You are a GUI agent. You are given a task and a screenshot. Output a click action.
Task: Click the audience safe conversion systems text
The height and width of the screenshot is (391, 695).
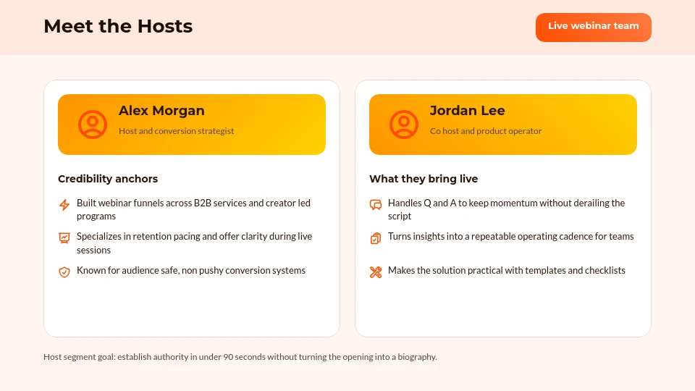[x=191, y=271]
